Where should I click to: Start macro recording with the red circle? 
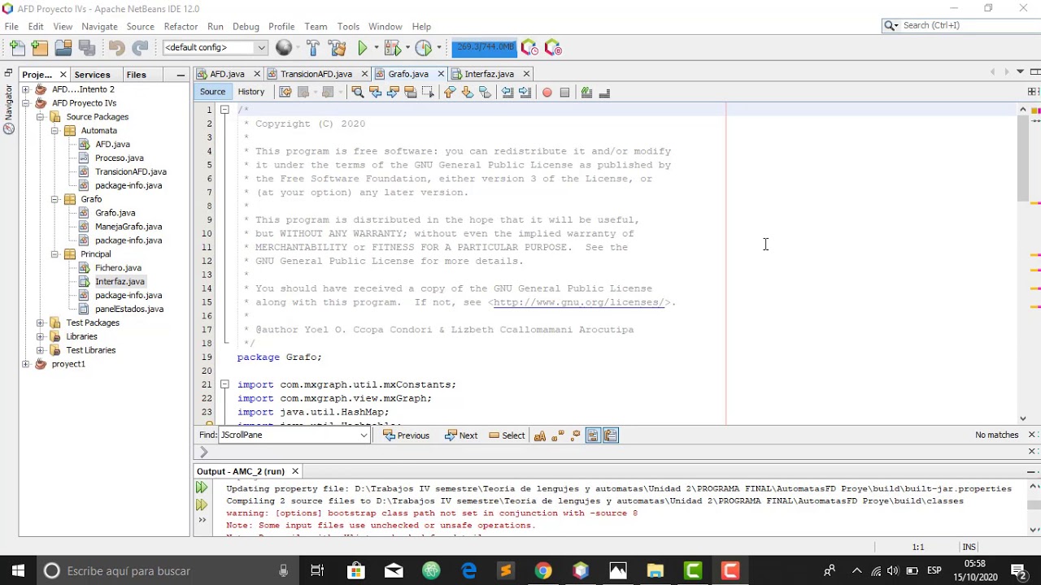547,93
